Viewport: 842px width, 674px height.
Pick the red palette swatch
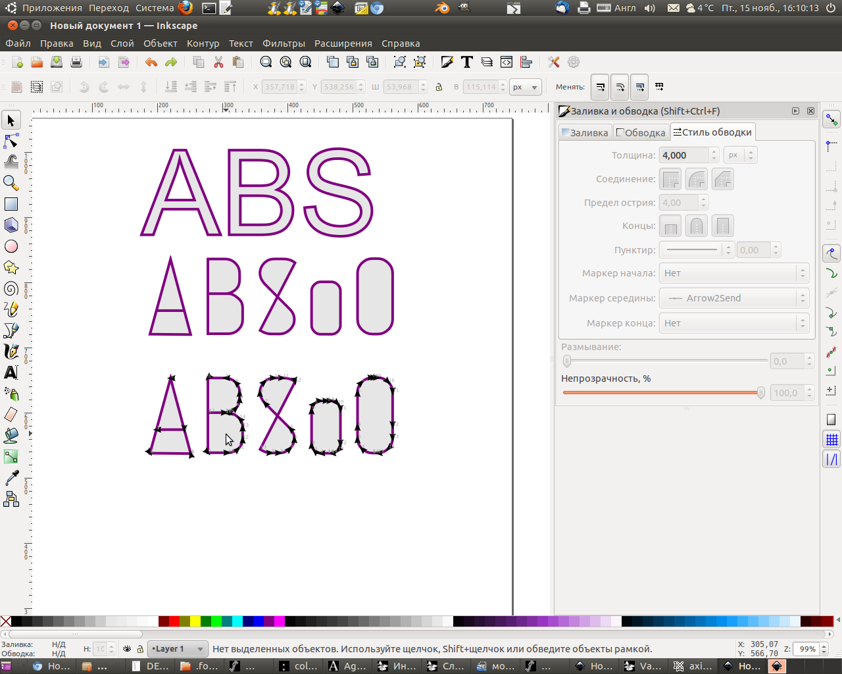pyautogui.click(x=174, y=621)
